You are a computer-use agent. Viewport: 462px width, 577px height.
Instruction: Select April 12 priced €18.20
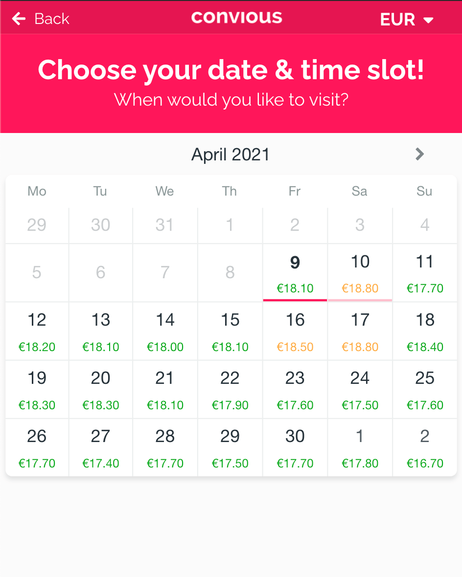click(x=37, y=331)
